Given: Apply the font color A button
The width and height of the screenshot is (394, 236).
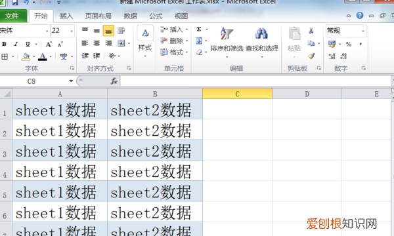Looking at the screenshot, I should click(x=43, y=56).
